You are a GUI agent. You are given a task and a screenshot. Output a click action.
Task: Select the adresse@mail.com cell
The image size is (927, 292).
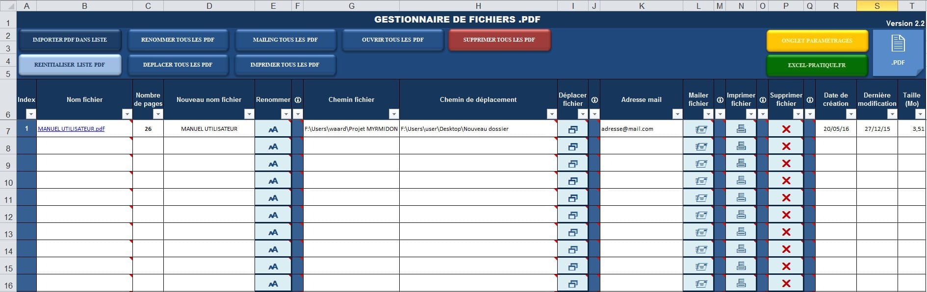point(641,129)
